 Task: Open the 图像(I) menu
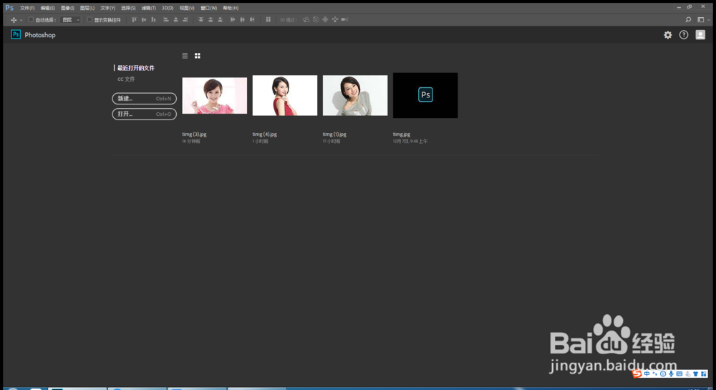pyautogui.click(x=67, y=8)
